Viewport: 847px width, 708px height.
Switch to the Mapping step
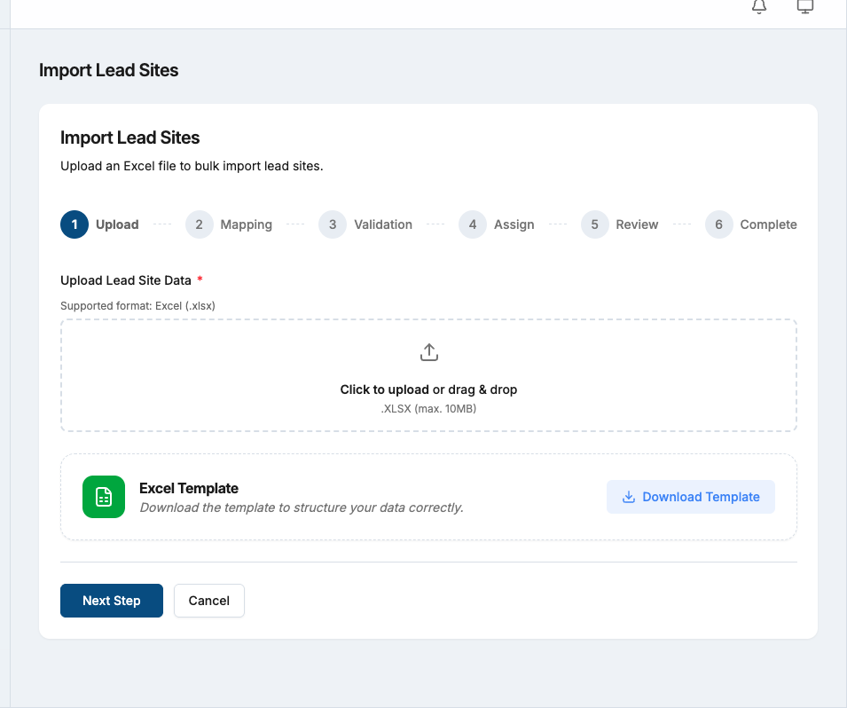[x=199, y=224]
